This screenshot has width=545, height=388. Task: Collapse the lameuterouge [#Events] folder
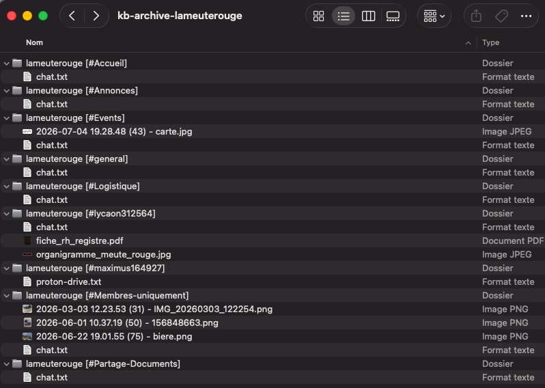pyautogui.click(x=6, y=118)
